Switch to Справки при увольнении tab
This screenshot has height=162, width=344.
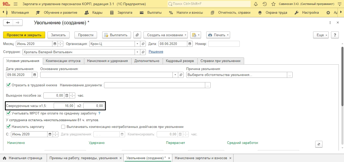[x=221, y=61]
